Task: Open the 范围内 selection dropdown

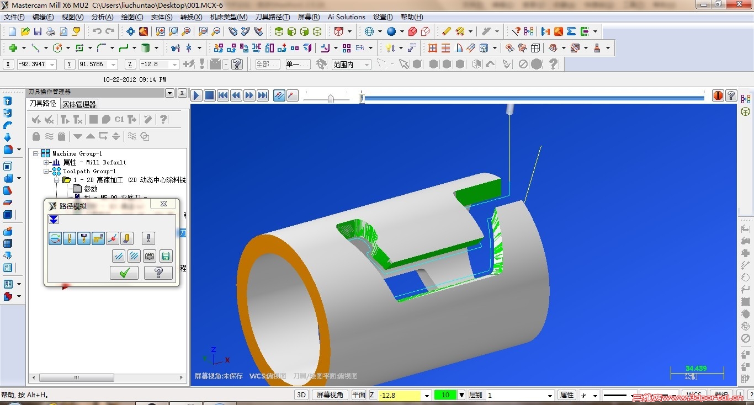Action: tap(367, 65)
